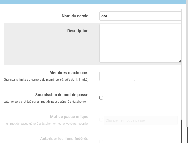
Task: Click the Soumission du mot de passe label
Action: 62,95
